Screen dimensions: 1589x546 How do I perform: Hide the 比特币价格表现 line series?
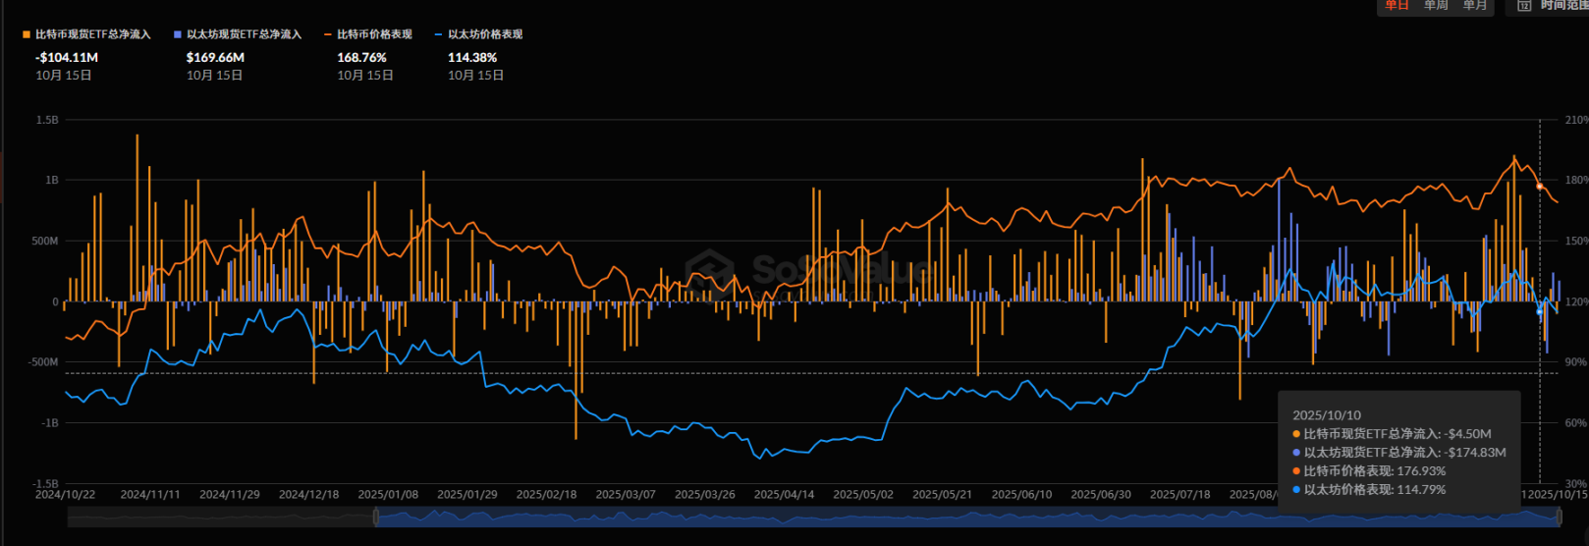click(374, 34)
